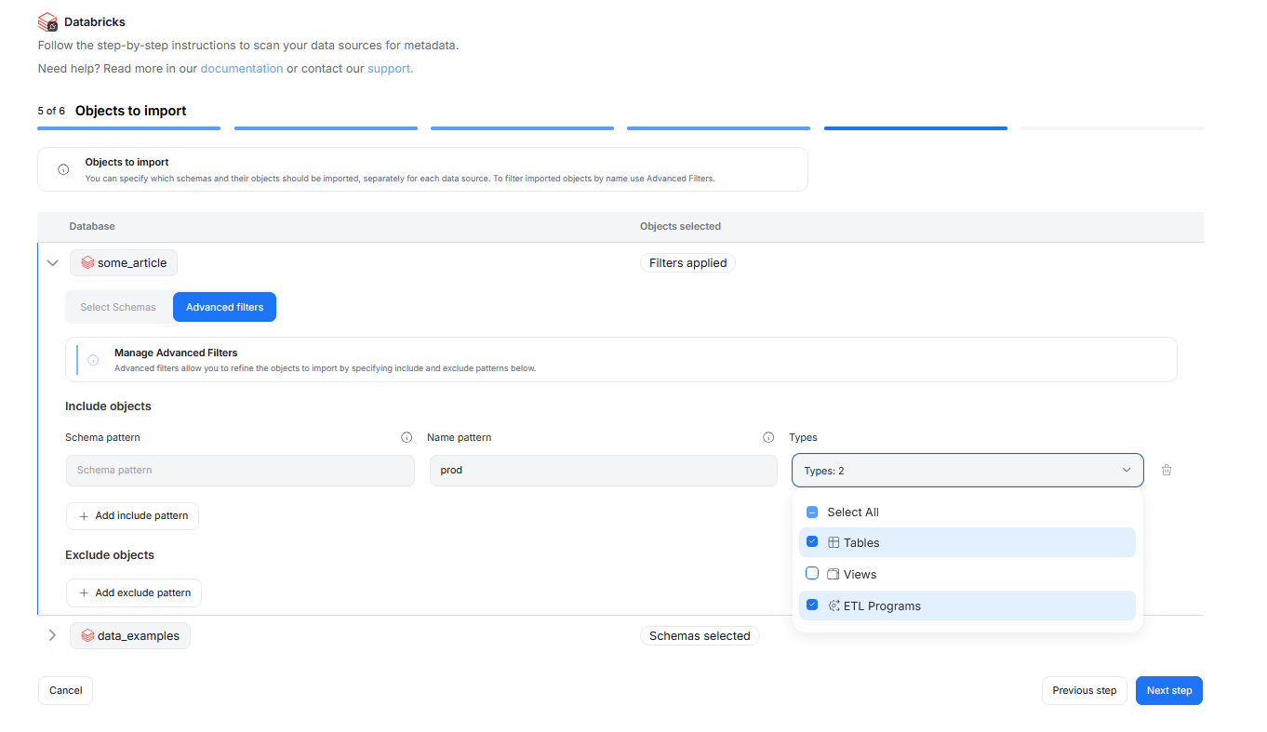Click the Manage Advanced Filters info icon
Viewport: 1267px width, 732px height.
point(93,360)
